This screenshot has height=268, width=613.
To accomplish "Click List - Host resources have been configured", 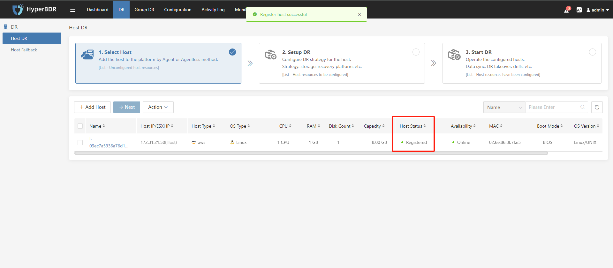I will (x=503, y=75).
